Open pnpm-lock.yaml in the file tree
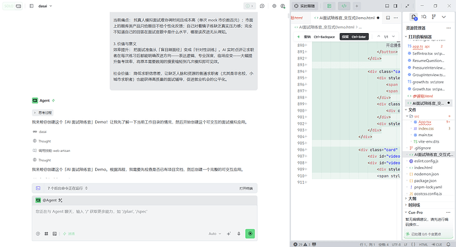Viewport: 456px width, 247px height. pos(428,187)
